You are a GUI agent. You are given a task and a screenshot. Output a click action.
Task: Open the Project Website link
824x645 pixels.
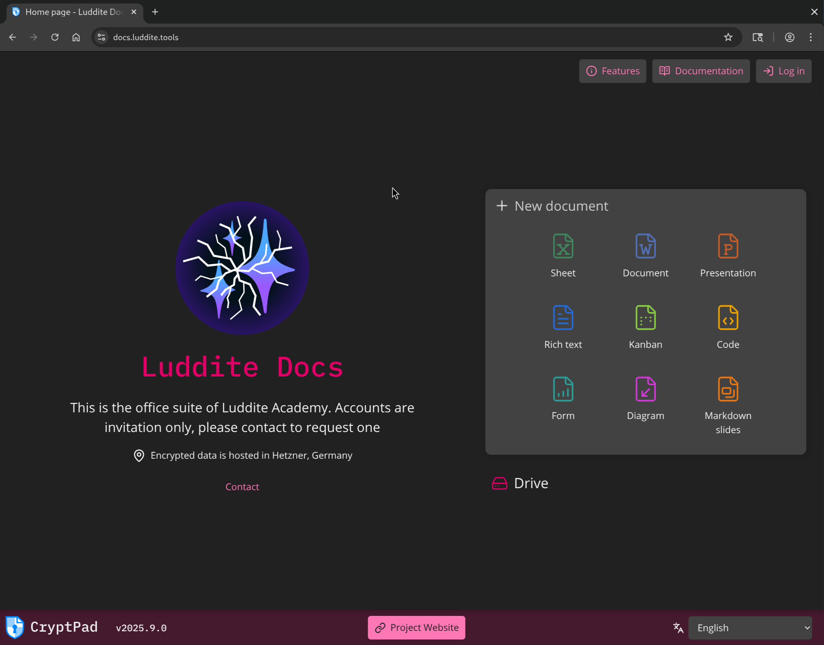tap(416, 628)
